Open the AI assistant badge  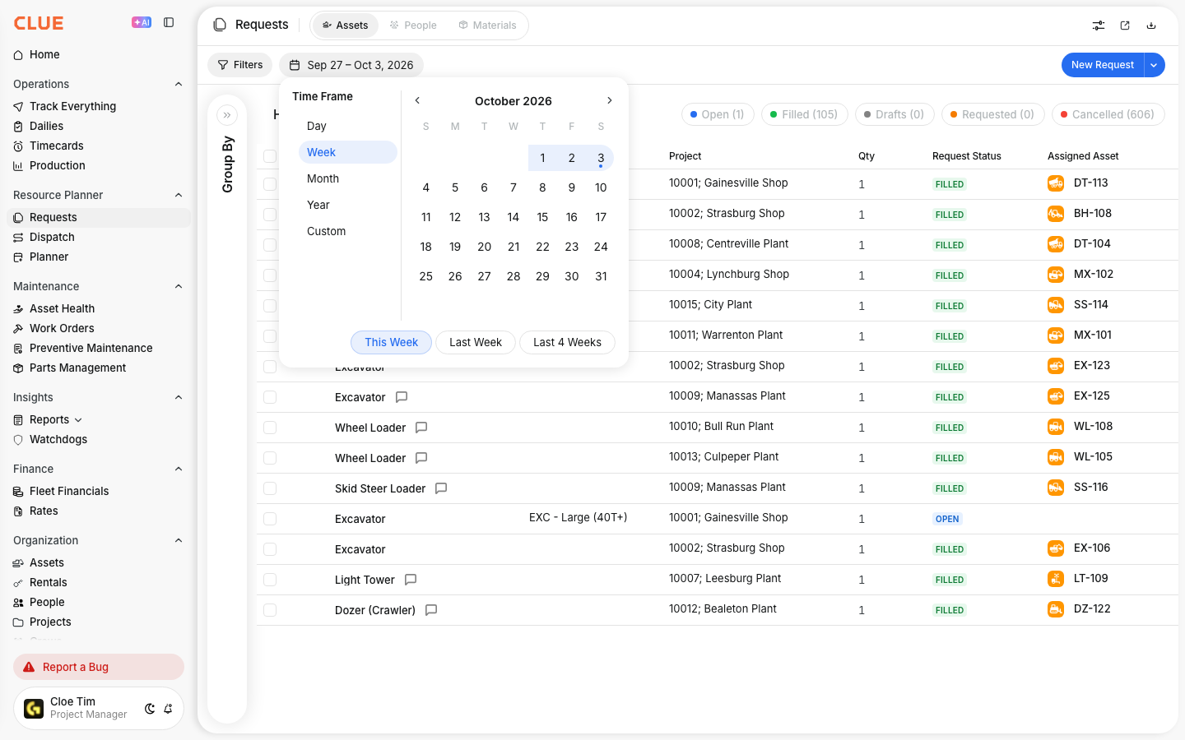click(x=142, y=23)
